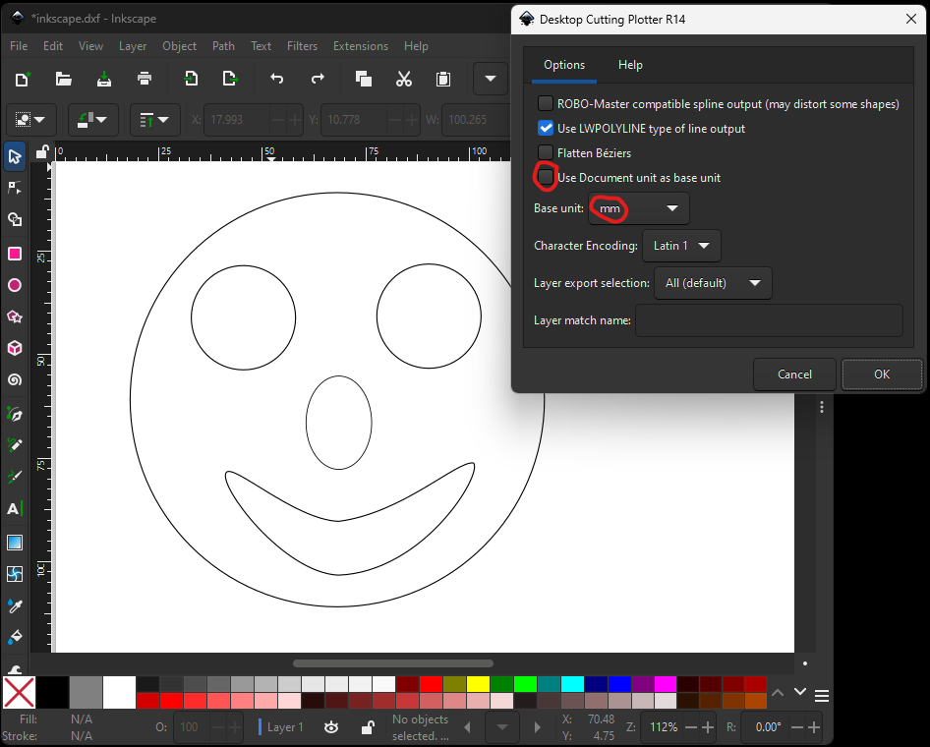Uncheck Use LWPOLYLINE type of line output
This screenshot has width=930, height=747.
[545, 127]
